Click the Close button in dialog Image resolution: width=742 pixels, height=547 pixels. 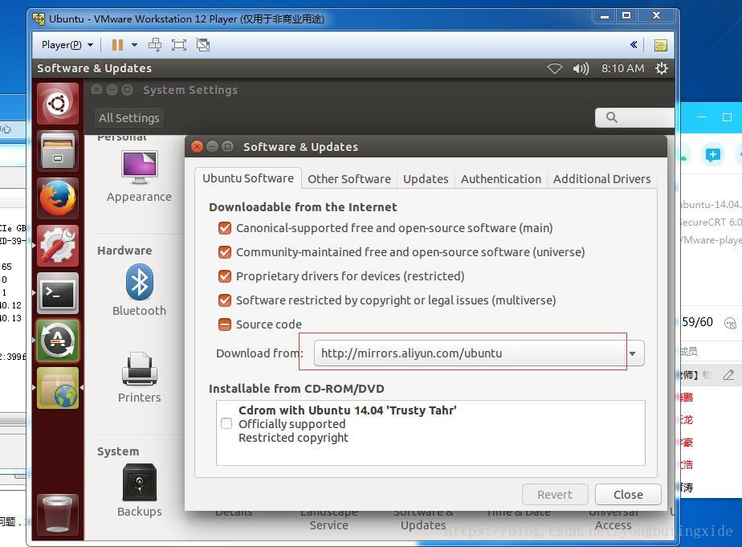[628, 495]
